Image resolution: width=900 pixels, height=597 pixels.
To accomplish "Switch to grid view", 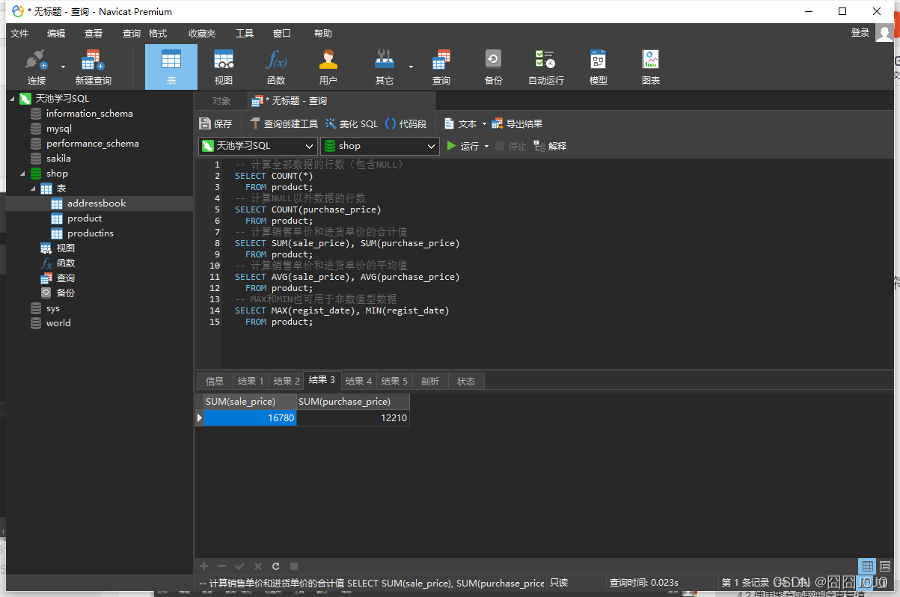I will tap(867, 566).
